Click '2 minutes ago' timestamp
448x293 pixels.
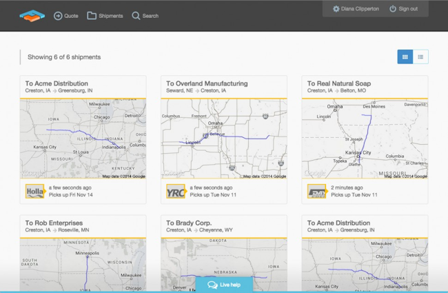(x=347, y=188)
